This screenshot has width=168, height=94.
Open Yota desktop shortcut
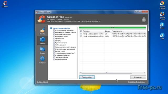point(162,36)
